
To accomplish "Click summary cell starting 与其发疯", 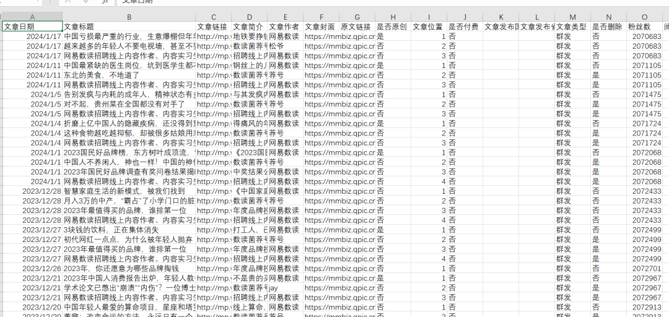I will 250,94.
